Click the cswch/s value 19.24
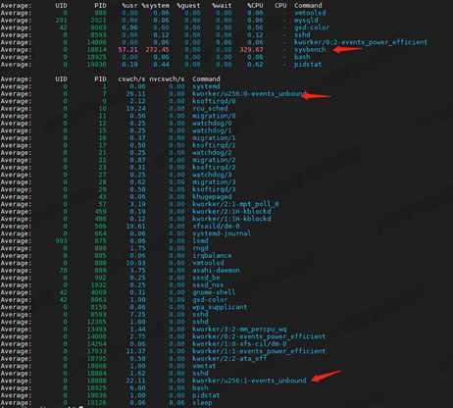Viewport: 453px width, 408px height. [135, 109]
